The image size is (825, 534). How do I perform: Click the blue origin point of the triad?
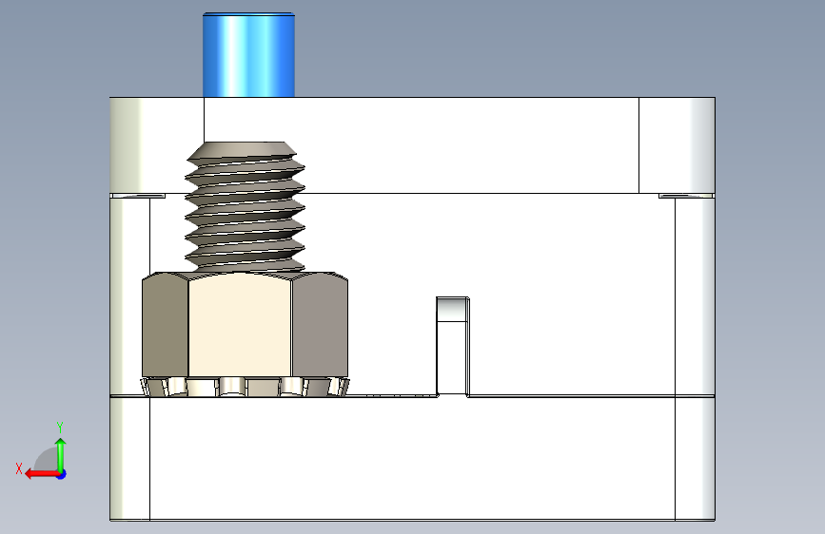pyautogui.click(x=62, y=474)
